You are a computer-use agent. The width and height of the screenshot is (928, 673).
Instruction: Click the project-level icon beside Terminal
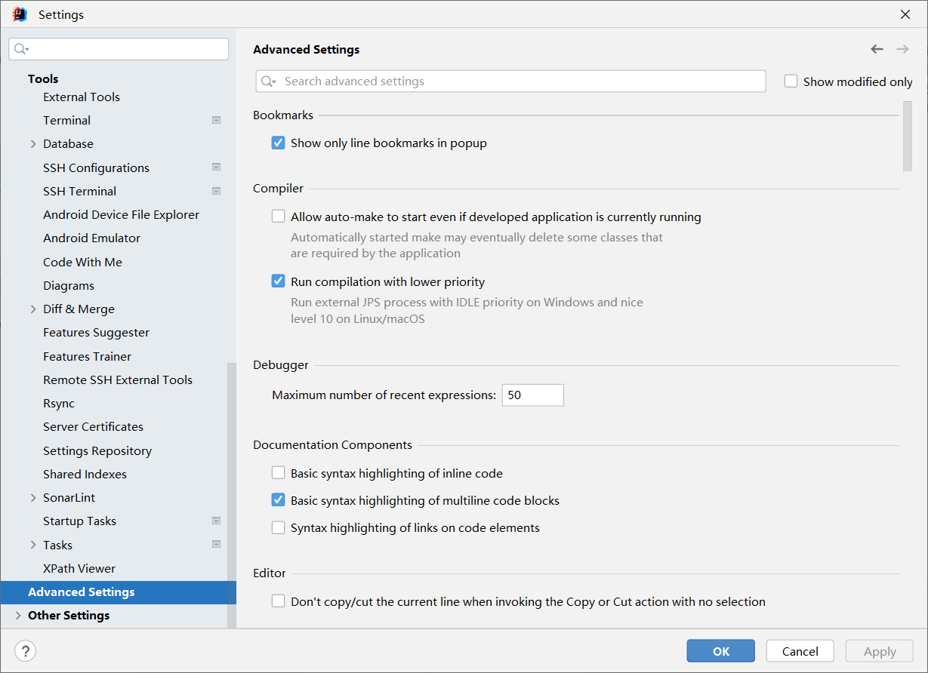[x=216, y=120]
